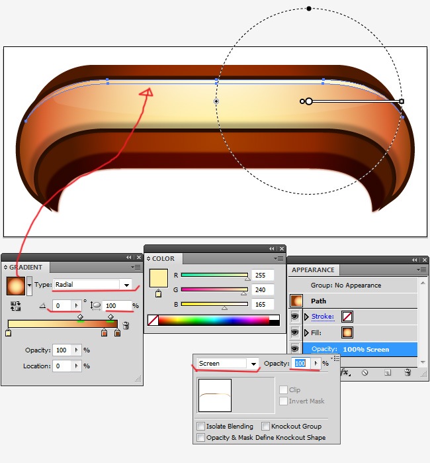Click the R value field showing 255
The height and width of the screenshot is (463, 430).
click(x=263, y=275)
